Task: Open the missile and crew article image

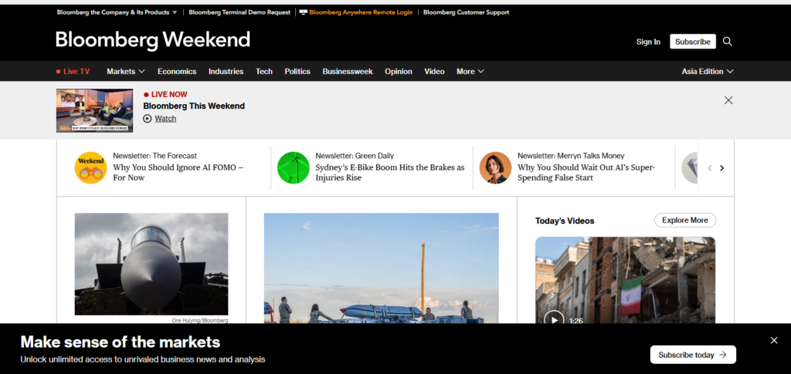Action: click(x=382, y=268)
